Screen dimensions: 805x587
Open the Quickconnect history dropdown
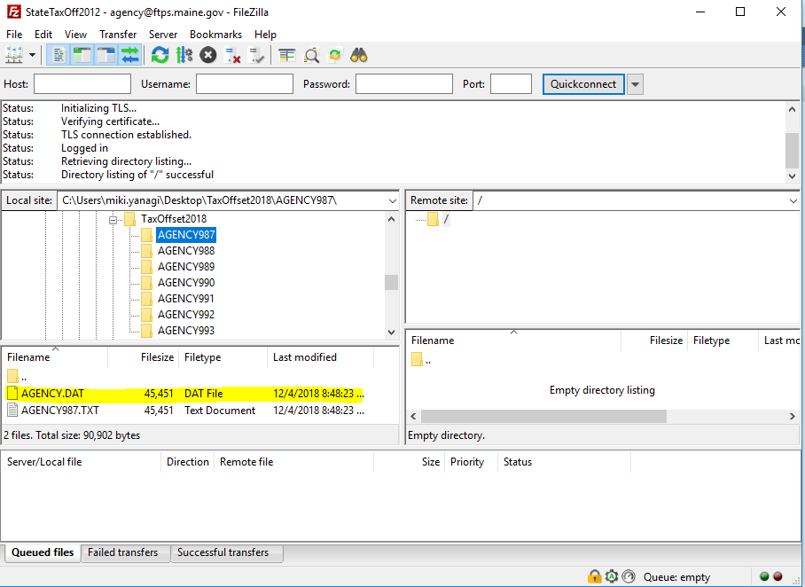point(635,84)
